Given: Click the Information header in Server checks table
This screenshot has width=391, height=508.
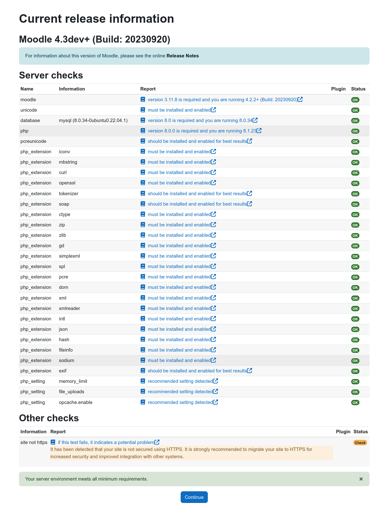Looking at the screenshot, I should pyautogui.click(x=72, y=89).
